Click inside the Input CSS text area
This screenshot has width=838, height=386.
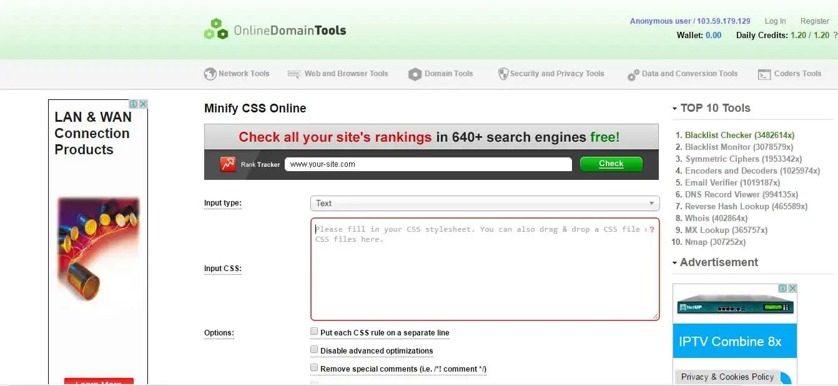(x=485, y=269)
